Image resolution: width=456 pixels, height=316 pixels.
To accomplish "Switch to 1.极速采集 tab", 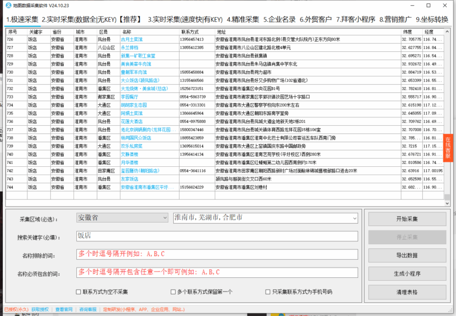I will 22,19.
